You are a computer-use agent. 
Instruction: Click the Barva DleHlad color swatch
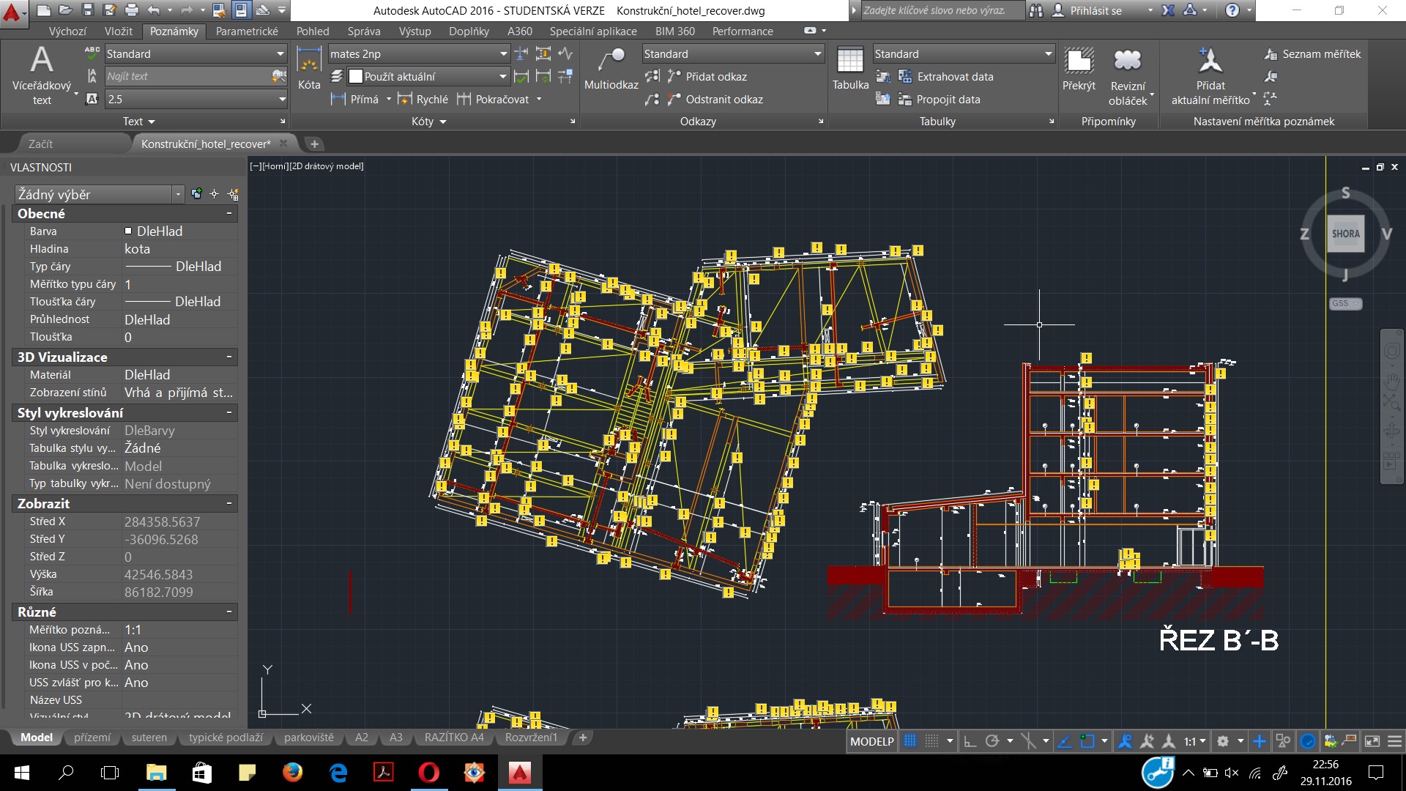pyautogui.click(x=129, y=231)
